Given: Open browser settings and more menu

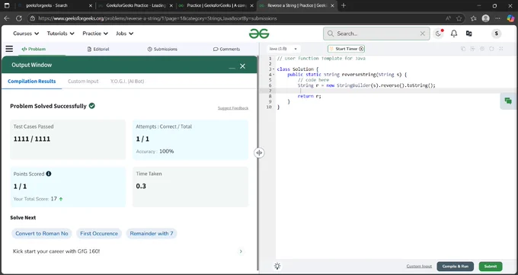Looking at the screenshot, I should point(498,18).
